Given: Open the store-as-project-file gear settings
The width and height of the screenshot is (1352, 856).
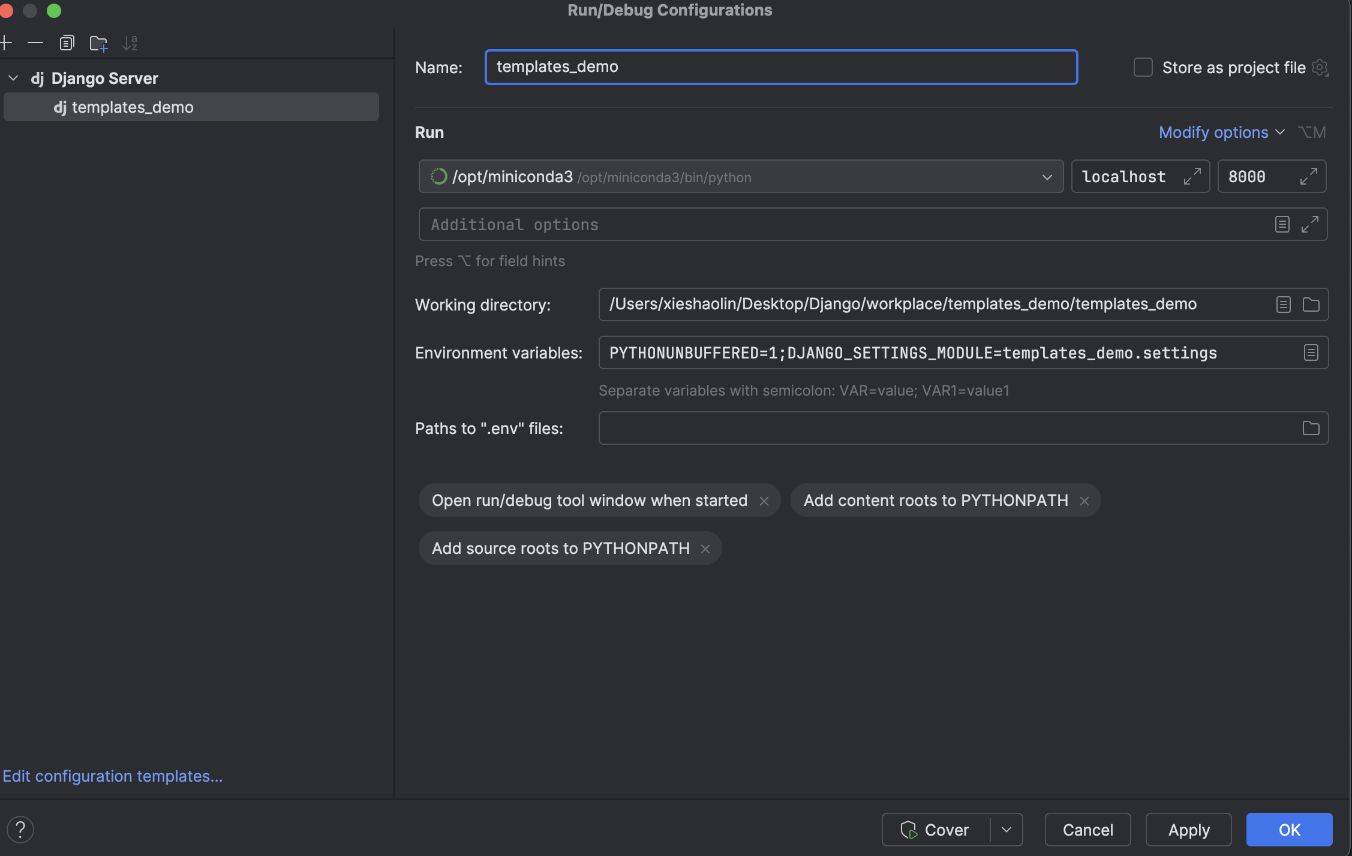Looking at the screenshot, I should coord(1320,67).
